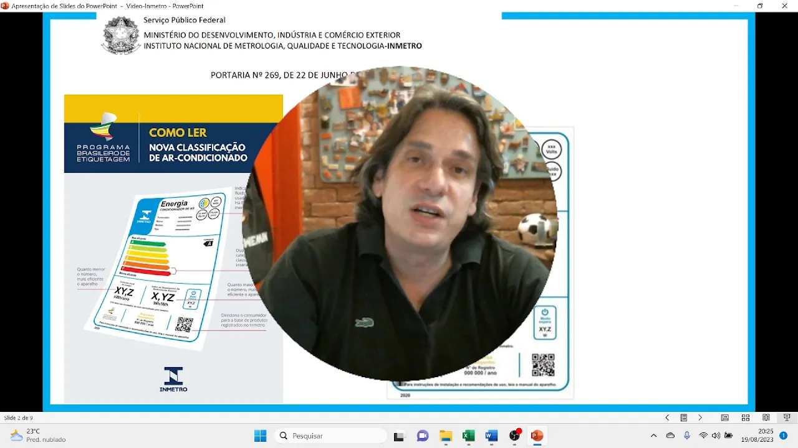Click the speaker volume tray icon
The image size is (798, 448).
(716, 436)
